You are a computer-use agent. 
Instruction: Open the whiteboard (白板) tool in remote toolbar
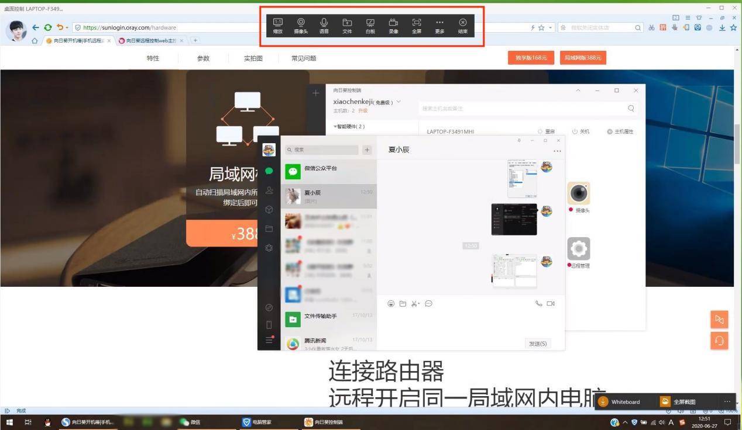tap(370, 26)
